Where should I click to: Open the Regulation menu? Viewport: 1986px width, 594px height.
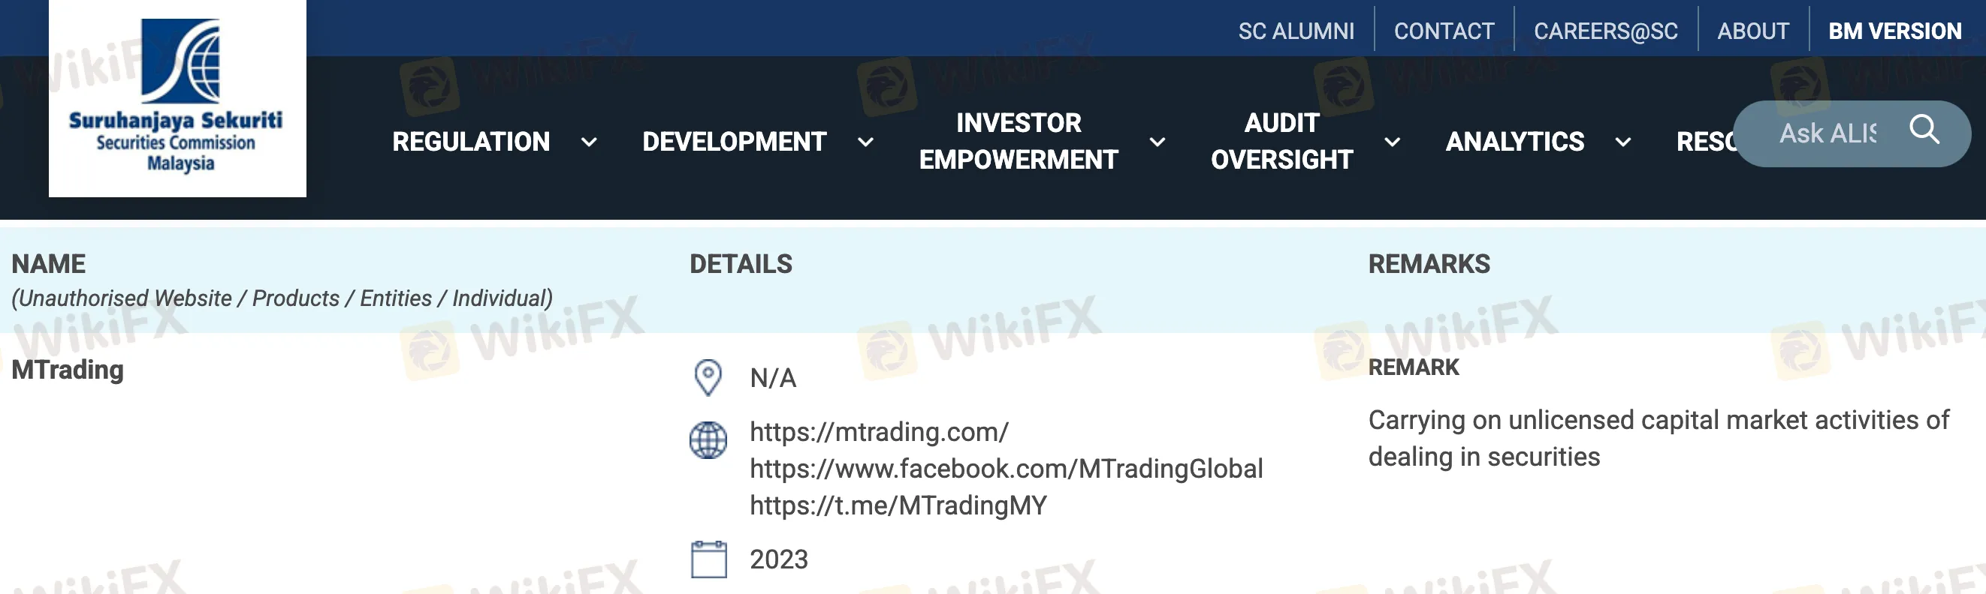[x=471, y=142]
